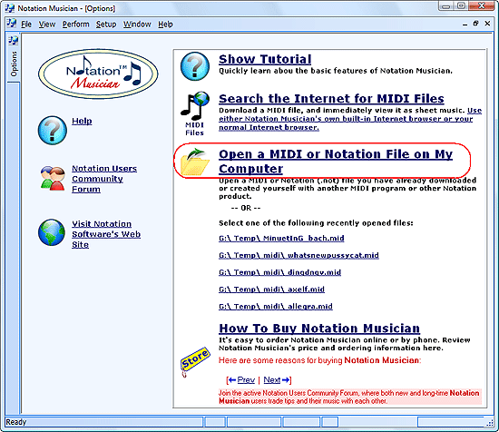Open Notation Users Community Forum link
The width and height of the screenshot is (499, 432).
[x=104, y=179]
